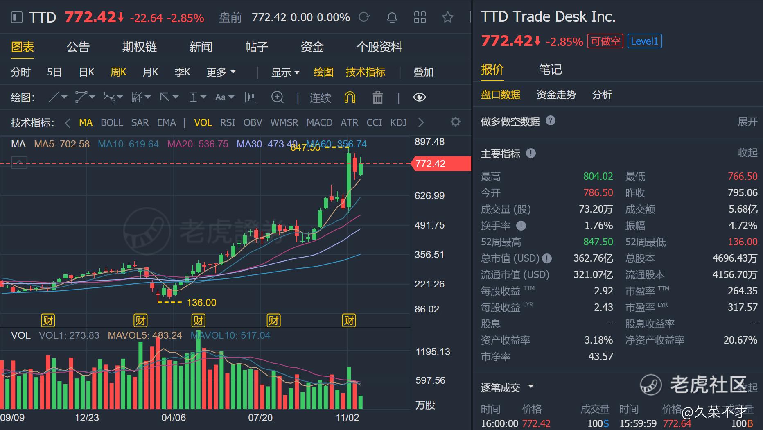Select the arrow drawing tool
The image size is (763, 430).
point(165,97)
